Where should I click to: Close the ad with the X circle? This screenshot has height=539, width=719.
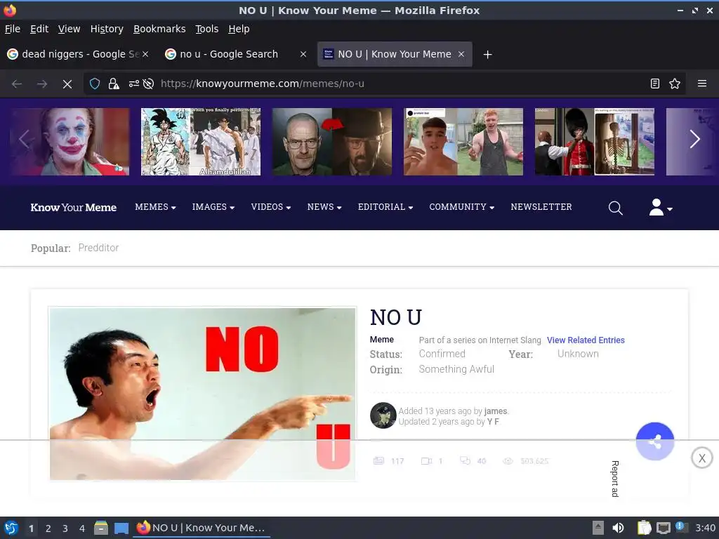tap(701, 458)
